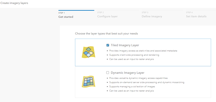Enable the Dynamic Imagery Layer checkbox
The width and height of the screenshot is (216, 102).
click(x=108, y=73)
